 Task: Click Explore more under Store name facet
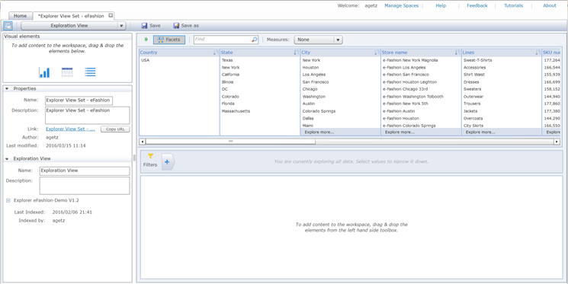tap(400, 132)
